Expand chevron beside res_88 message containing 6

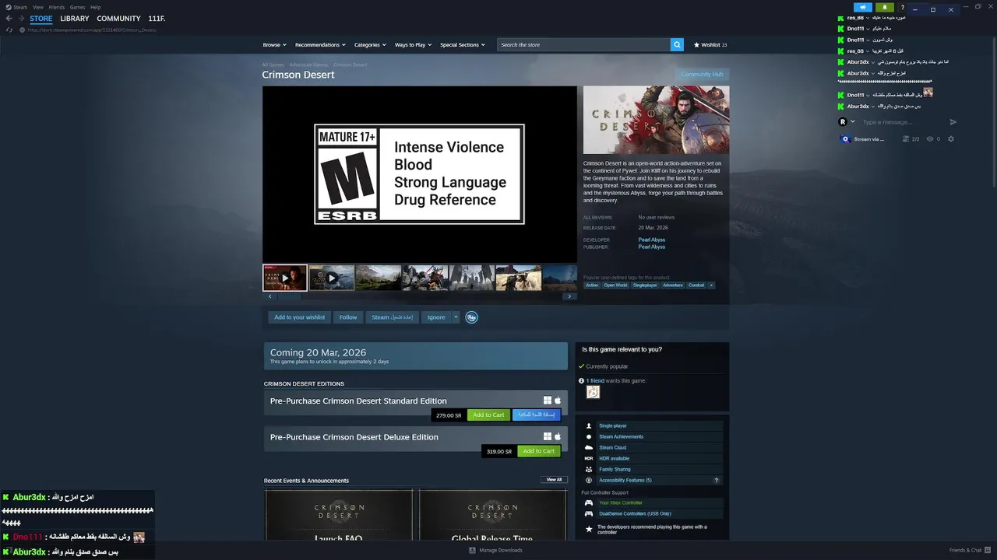click(867, 51)
